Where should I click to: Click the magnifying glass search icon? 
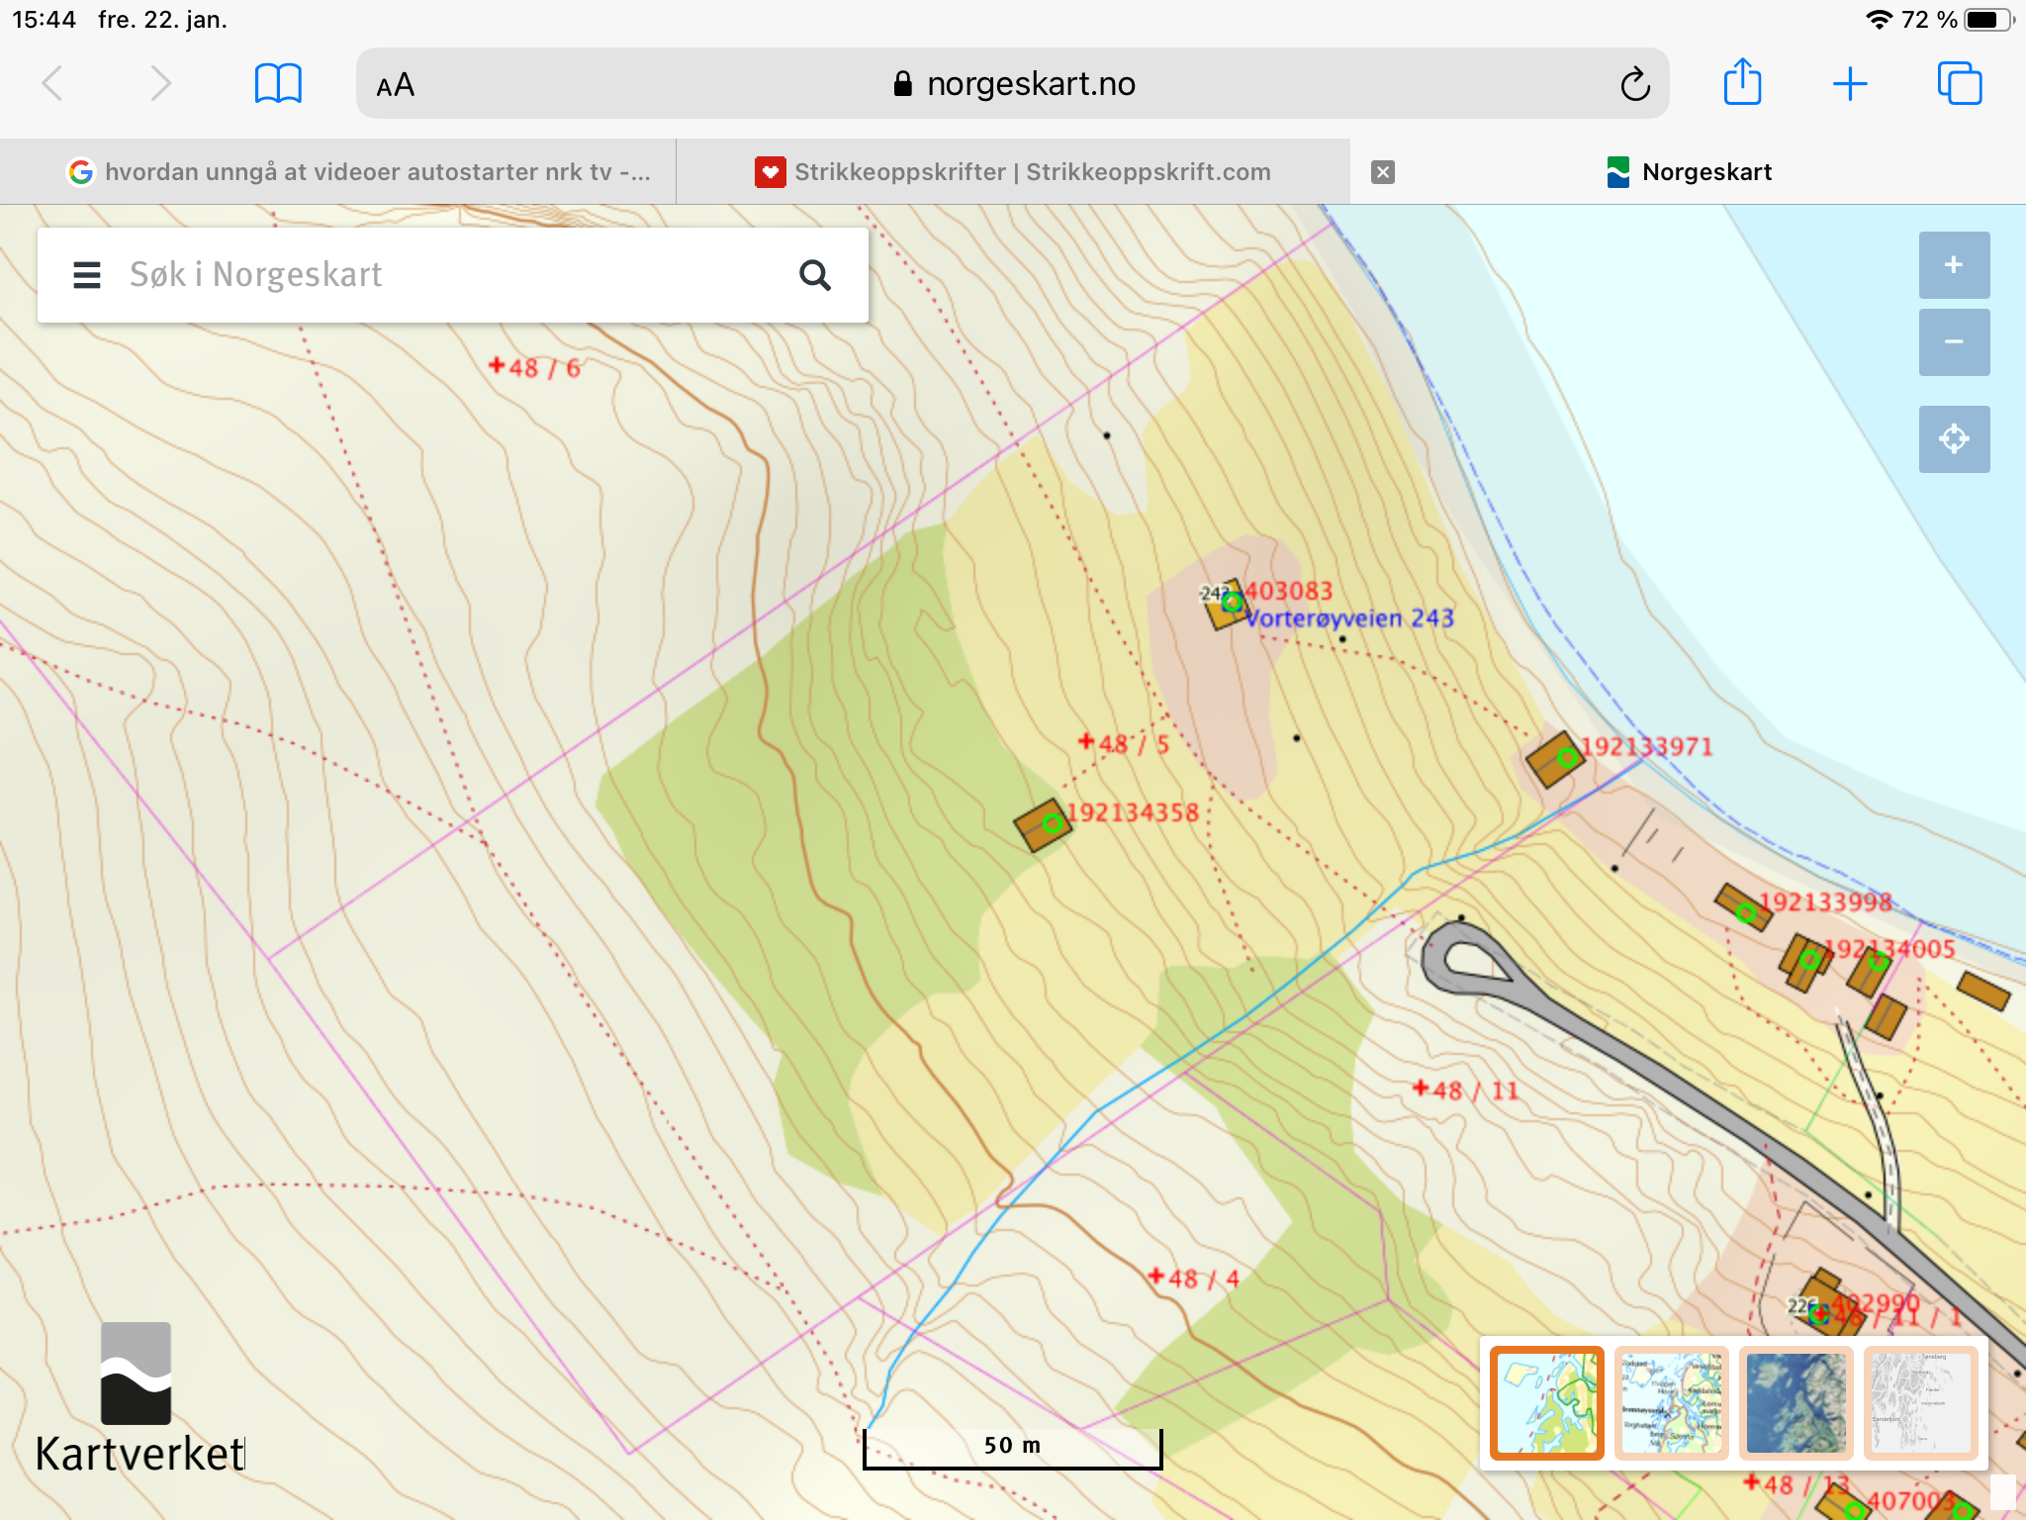[814, 275]
